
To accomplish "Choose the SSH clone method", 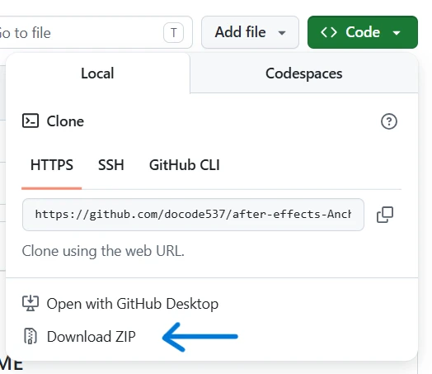I will pos(111,165).
